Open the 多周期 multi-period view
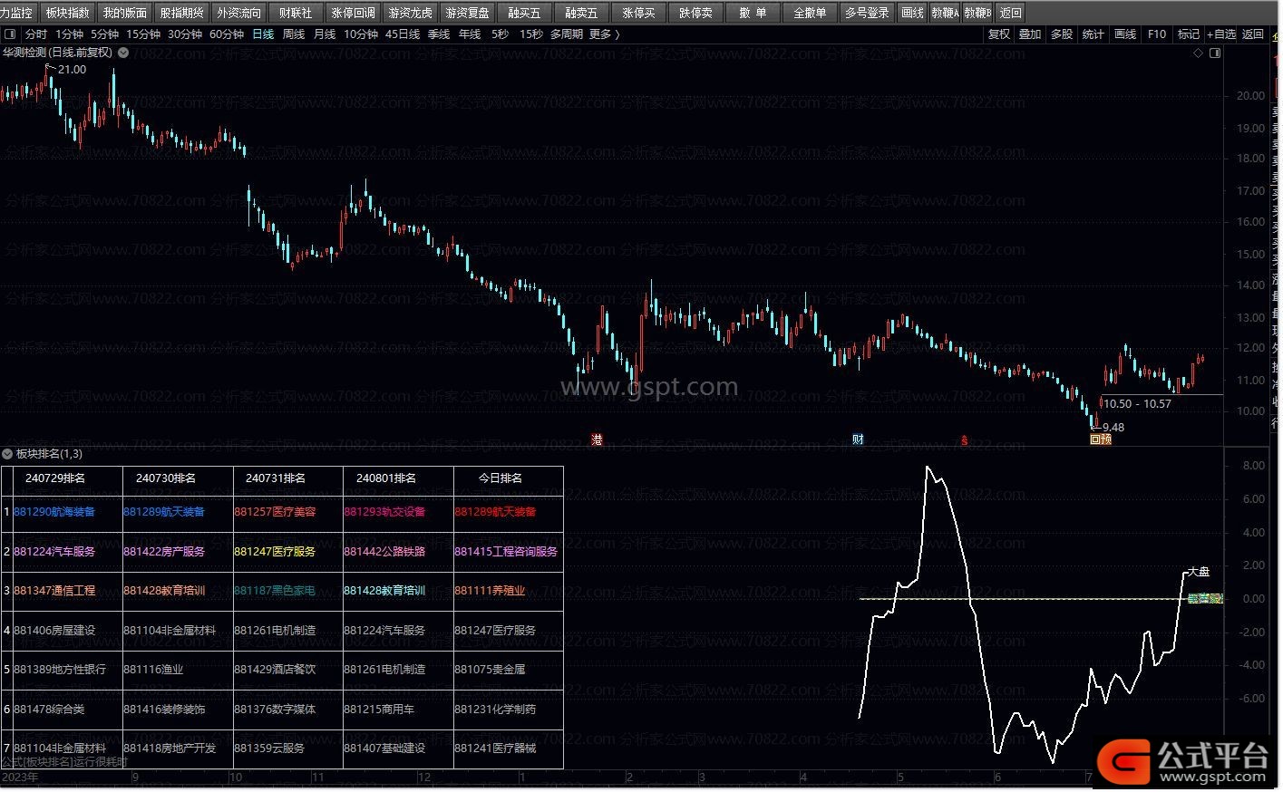The height and width of the screenshot is (792, 1283). click(x=567, y=34)
